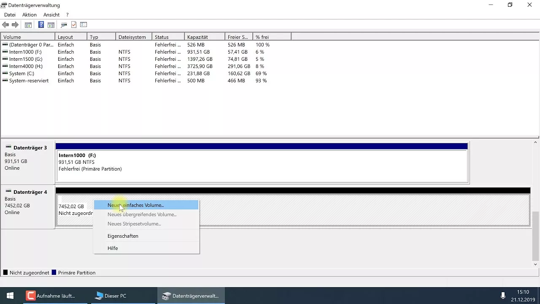This screenshot has height=304, width=540.
Task: Select Eigenschaften in the context menu
Action: click(x=123, y=236)
